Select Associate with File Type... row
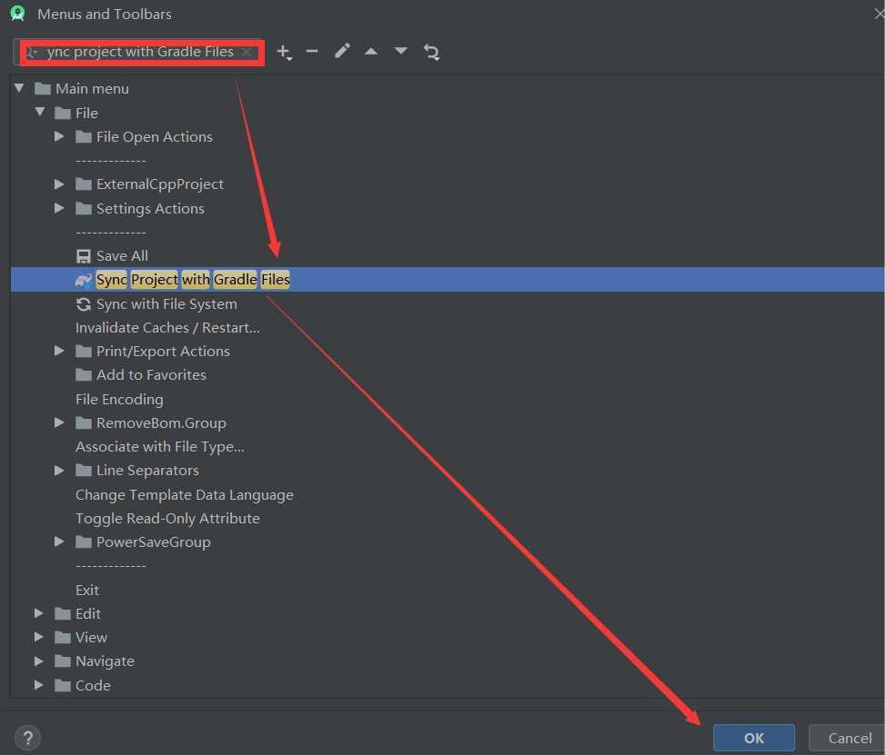This screenshot has width=885, height=755. point(448,447)
